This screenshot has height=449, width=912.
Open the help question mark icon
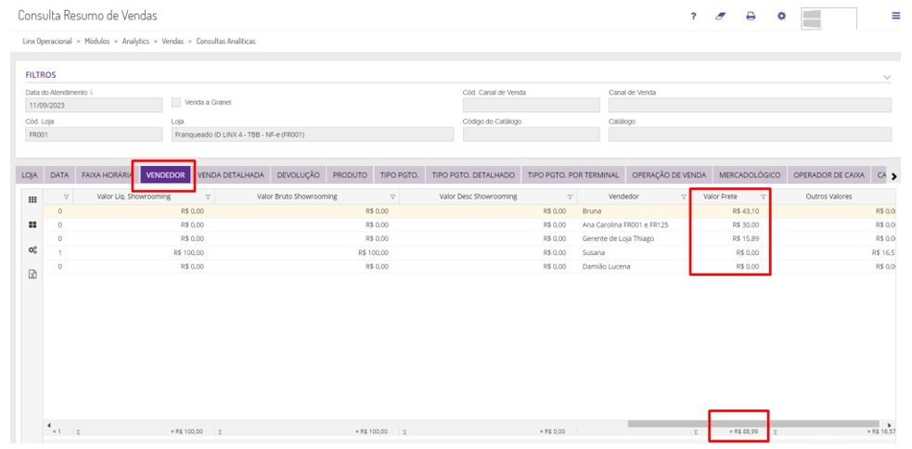[x=693, y=17]
